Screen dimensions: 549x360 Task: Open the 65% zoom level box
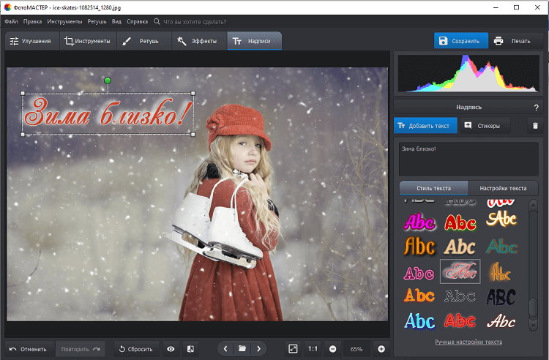tap(356, 349)
